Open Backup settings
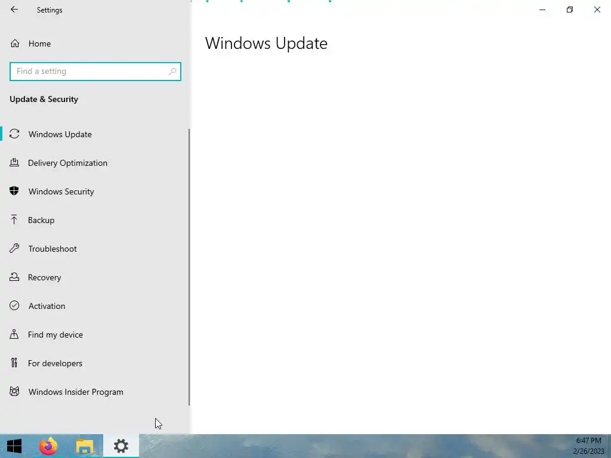Image resolution: width=611 pixels, height=458 pixels. 94,220
